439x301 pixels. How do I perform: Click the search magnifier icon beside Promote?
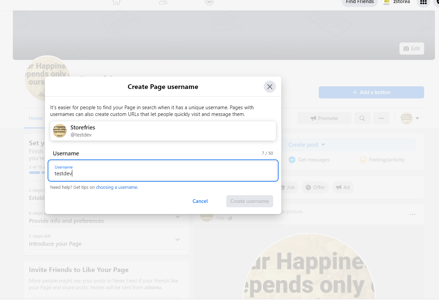(362, 118)
